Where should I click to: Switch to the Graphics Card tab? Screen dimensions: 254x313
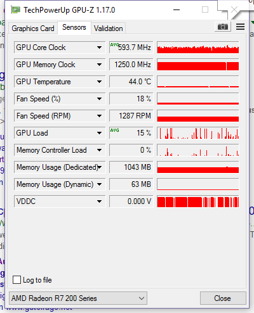(x=33, y=29)
